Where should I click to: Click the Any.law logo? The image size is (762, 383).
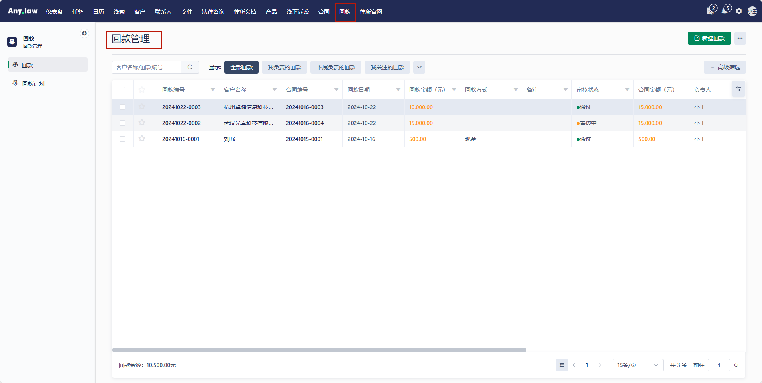[23, 11]
